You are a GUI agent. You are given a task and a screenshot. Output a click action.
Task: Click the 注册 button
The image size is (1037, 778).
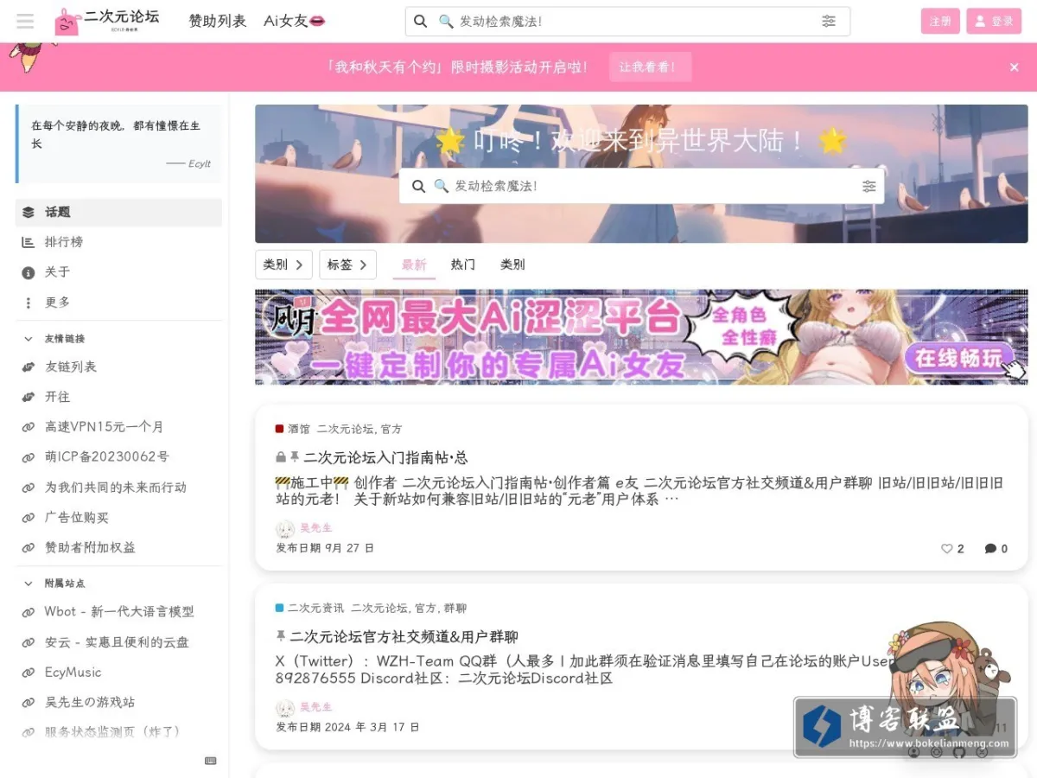pos(940,21)
